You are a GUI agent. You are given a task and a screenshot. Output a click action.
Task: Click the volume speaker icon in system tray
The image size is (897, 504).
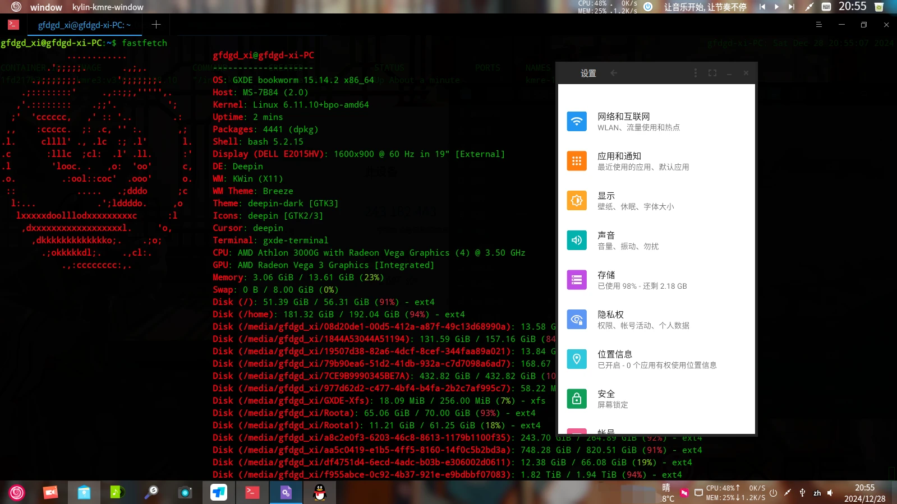(x=830, y=493)
